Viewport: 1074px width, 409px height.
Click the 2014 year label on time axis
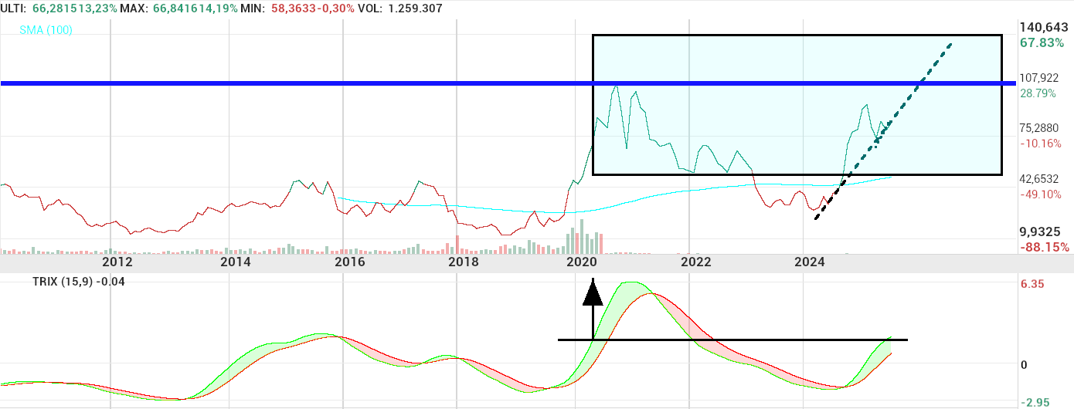click(x=235, y=262)
